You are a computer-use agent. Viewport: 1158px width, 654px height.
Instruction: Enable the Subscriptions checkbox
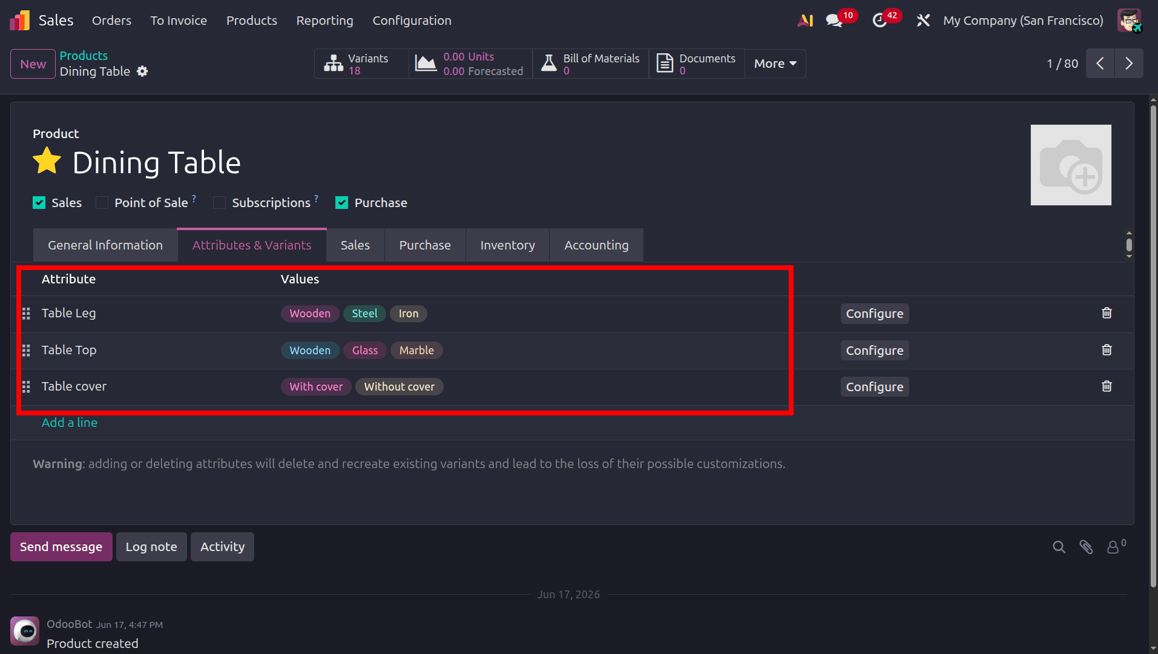click(220, 203)
